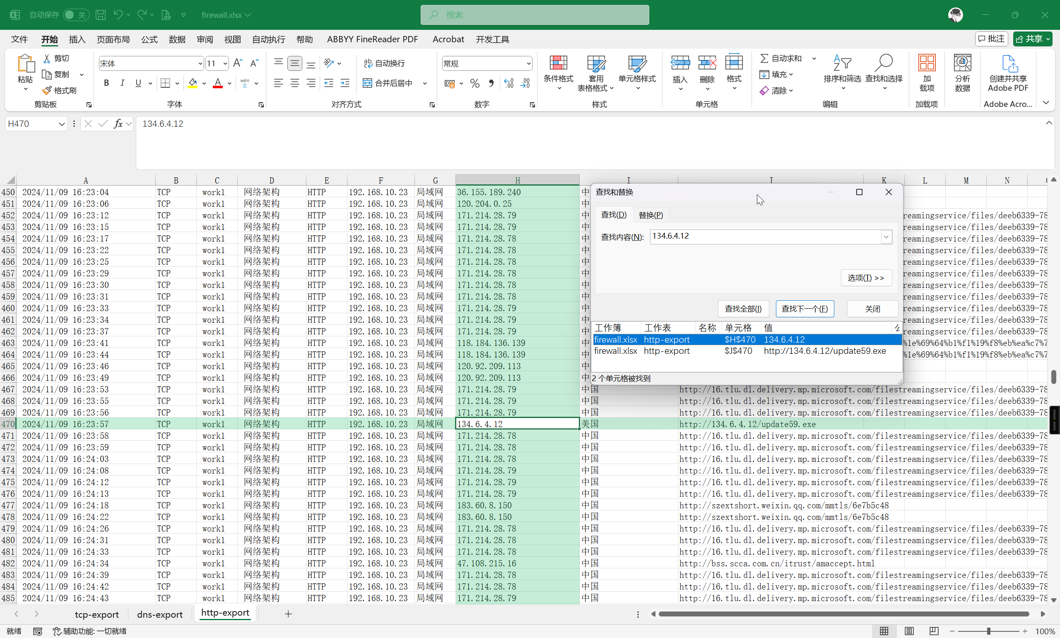1060x638 pixels.
Task: Open Sort and Filter menu
Action: (842, 72)
